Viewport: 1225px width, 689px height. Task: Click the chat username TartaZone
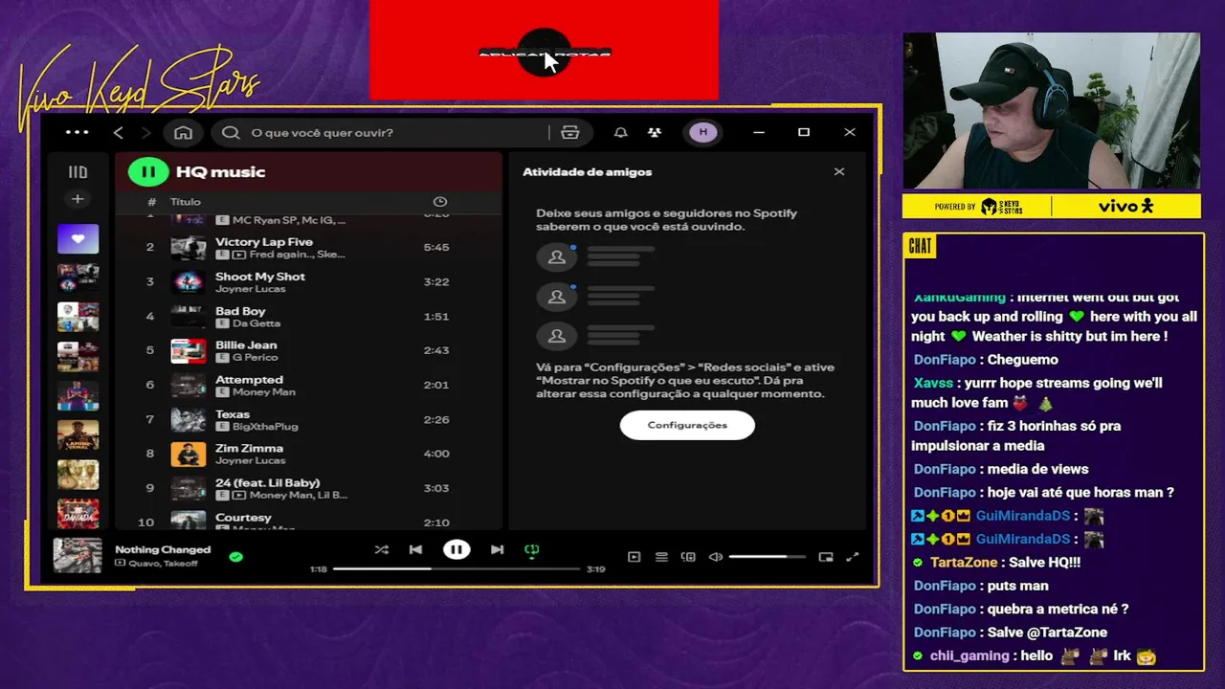(963, 563)
